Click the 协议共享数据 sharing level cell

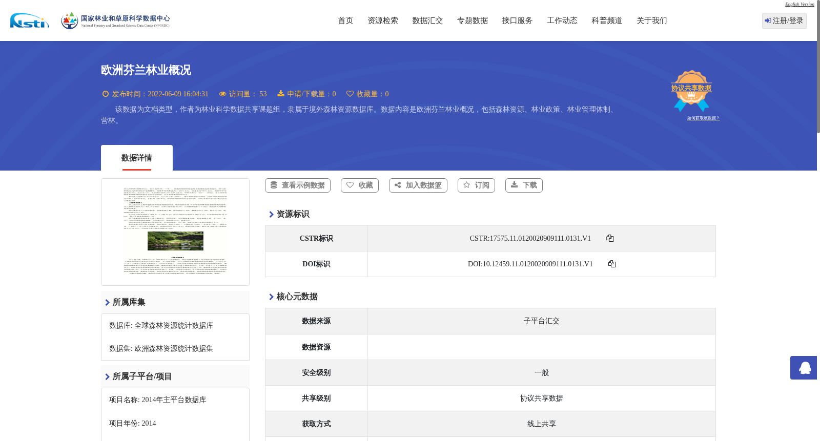click(542, 398)
